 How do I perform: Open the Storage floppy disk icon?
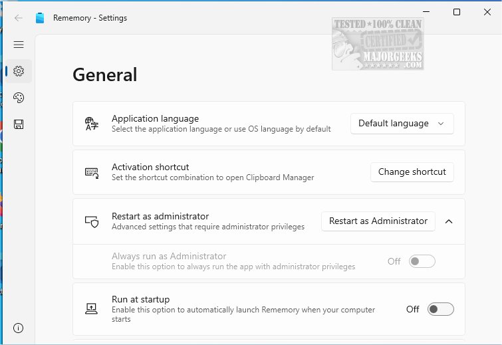point(19,124)
